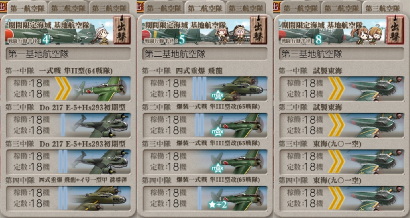Select the 試製東海 plane in third base 第一中隊
The image size is (410, 218).
click(x=374, y=89)
